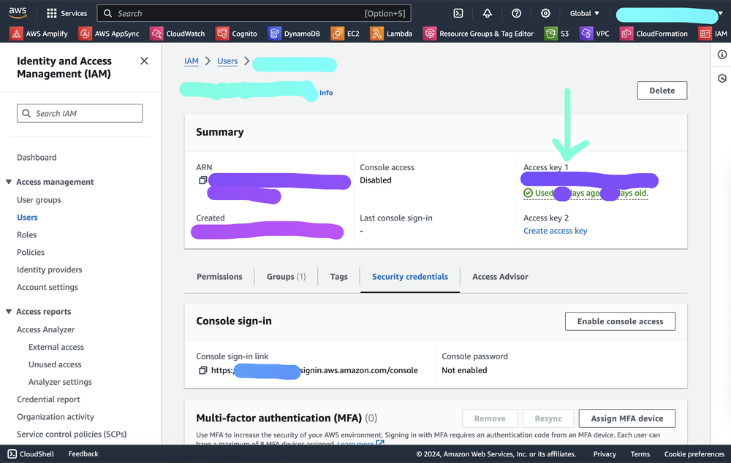Open Identity providers in sidebar

[x=49, y=269]
